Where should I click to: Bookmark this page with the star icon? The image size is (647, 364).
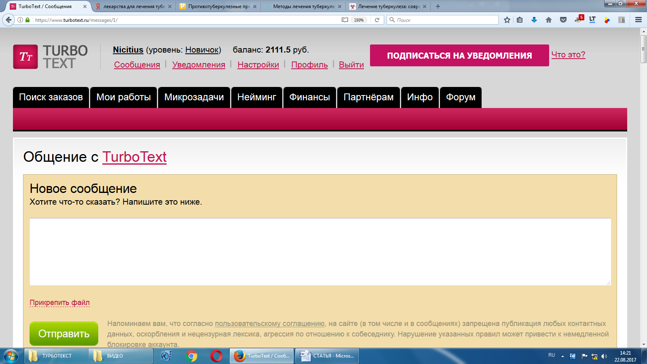click(507, 20)
